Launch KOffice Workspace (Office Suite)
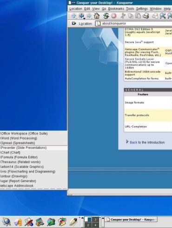Image resolution: width=172 pixels, height=228 pixels. pos(33,134)
